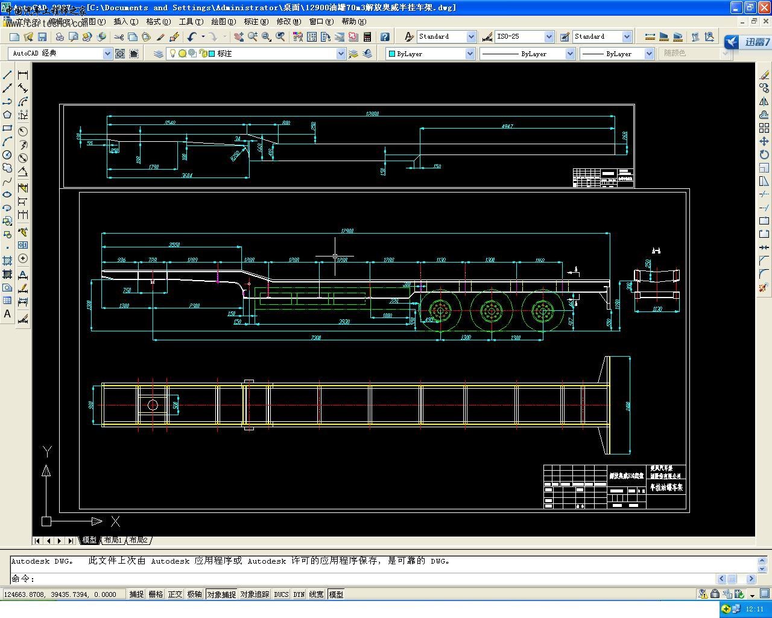Click the Rotate tool in Modify toolbar
The height and width of the screenshot is (618, 772).
tap(764, 154)
